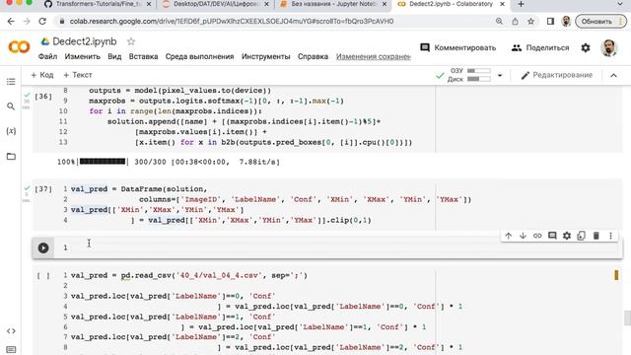Run the empty code cell
This screenshot has width=631, height=355.
[x=43, y=248]
